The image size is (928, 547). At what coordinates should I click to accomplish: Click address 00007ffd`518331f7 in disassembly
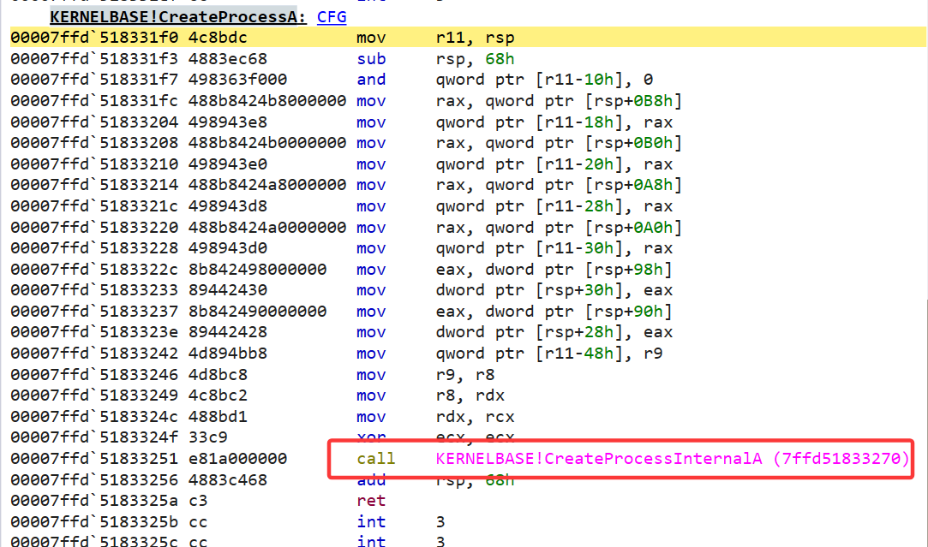point(94,80)
